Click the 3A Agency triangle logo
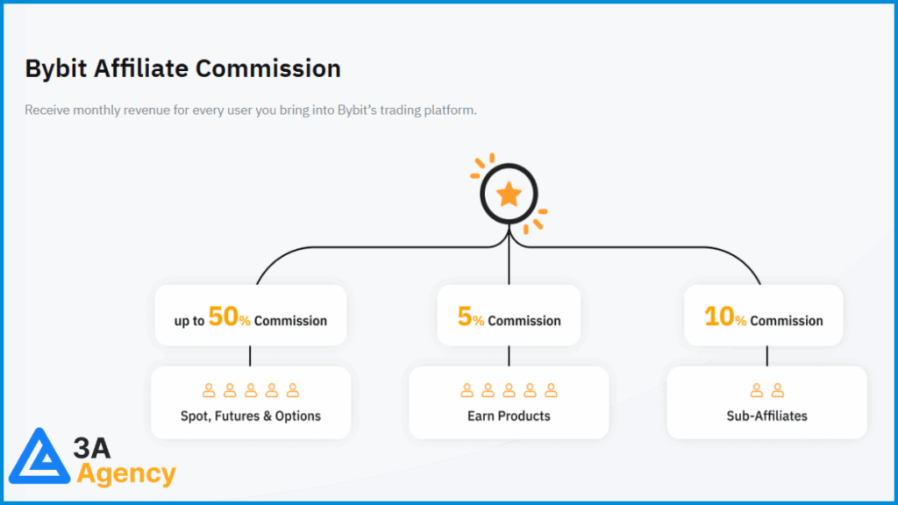 (x=39, y=456)
